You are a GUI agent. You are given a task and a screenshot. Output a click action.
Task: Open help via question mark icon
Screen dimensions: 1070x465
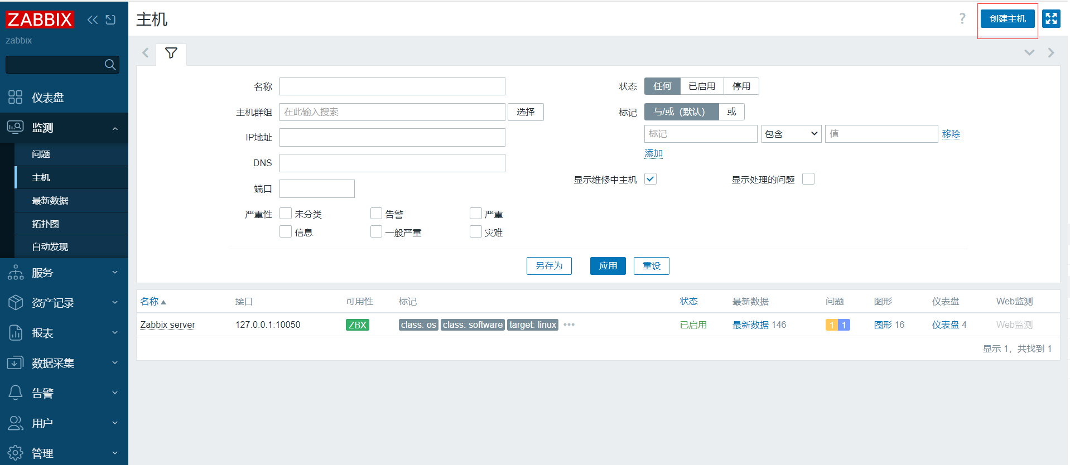tap(962, 19)
